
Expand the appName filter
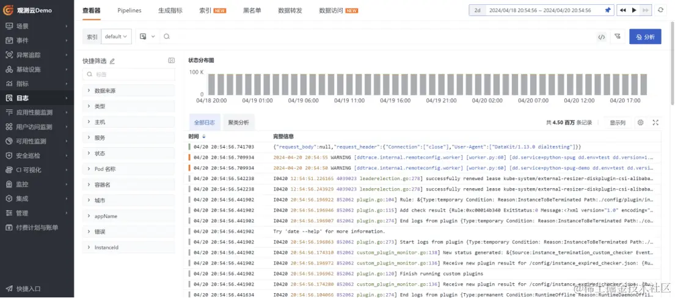[128, 216]
